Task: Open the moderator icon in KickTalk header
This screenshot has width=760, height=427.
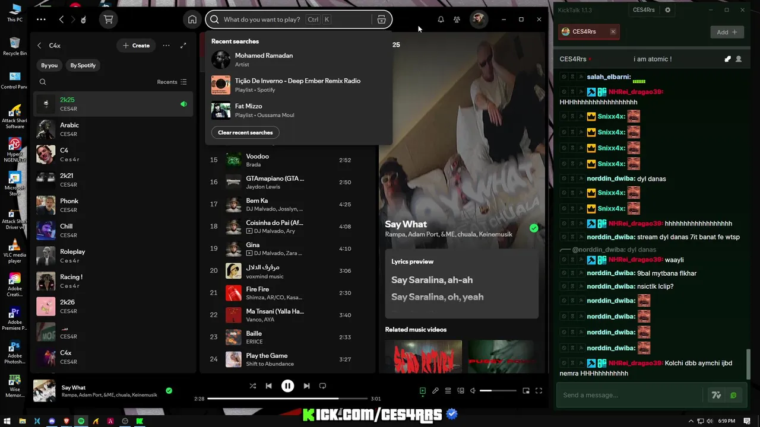Action: pyautogui.click(x=727, y=59)
